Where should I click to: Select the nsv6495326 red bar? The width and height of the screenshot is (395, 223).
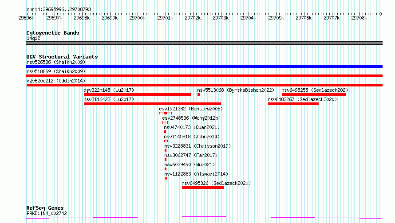click(203, 188)
